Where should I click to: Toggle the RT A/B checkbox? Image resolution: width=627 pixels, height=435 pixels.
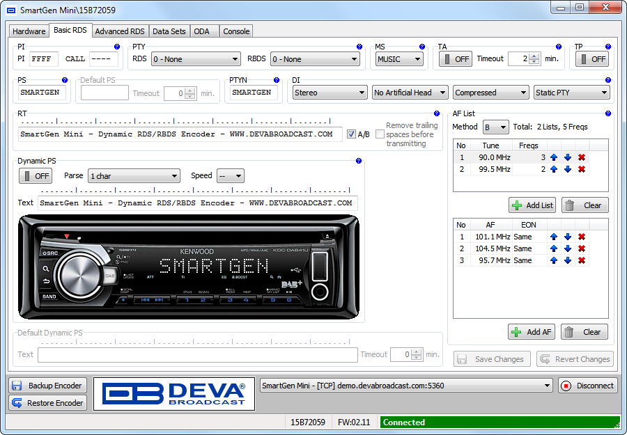coord(351,134)
